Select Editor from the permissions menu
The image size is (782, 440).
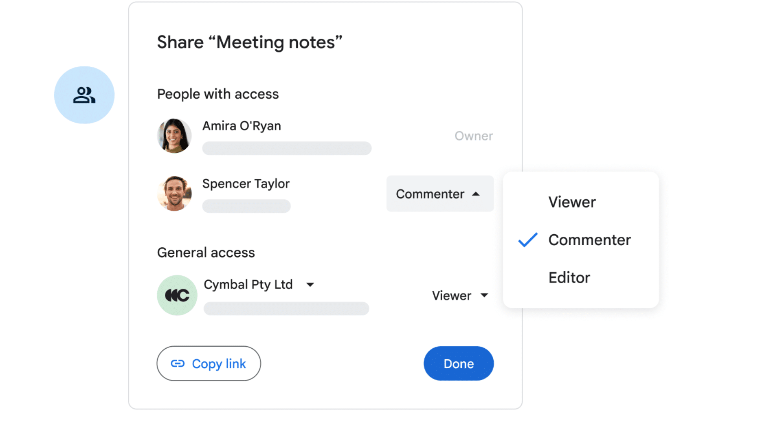pos(569,277)
